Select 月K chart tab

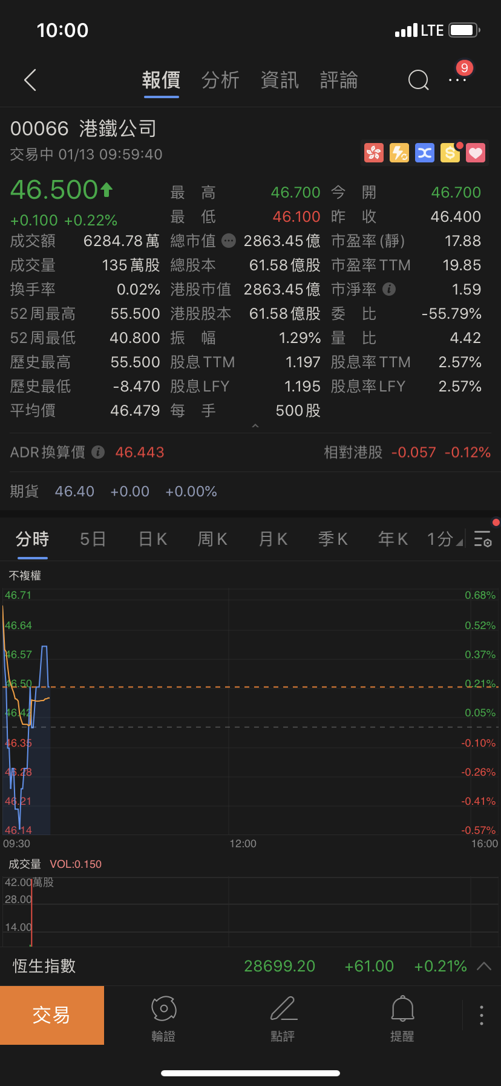click(x=273, y=538)
